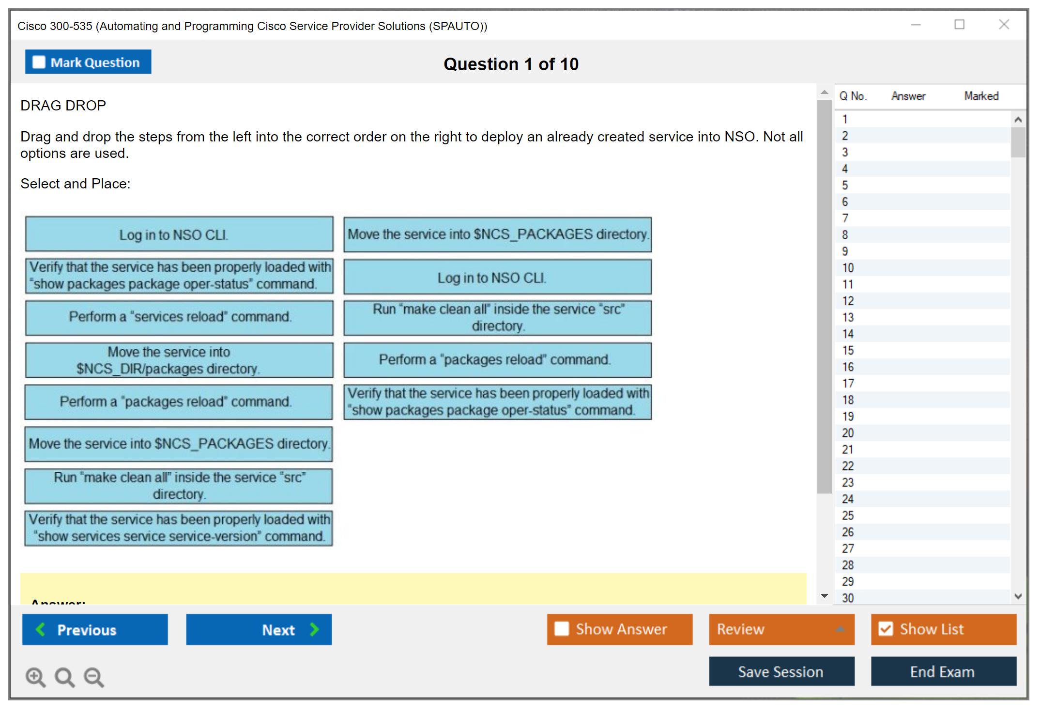
Task: Select question 10 in the list
Action: (848, 268)
